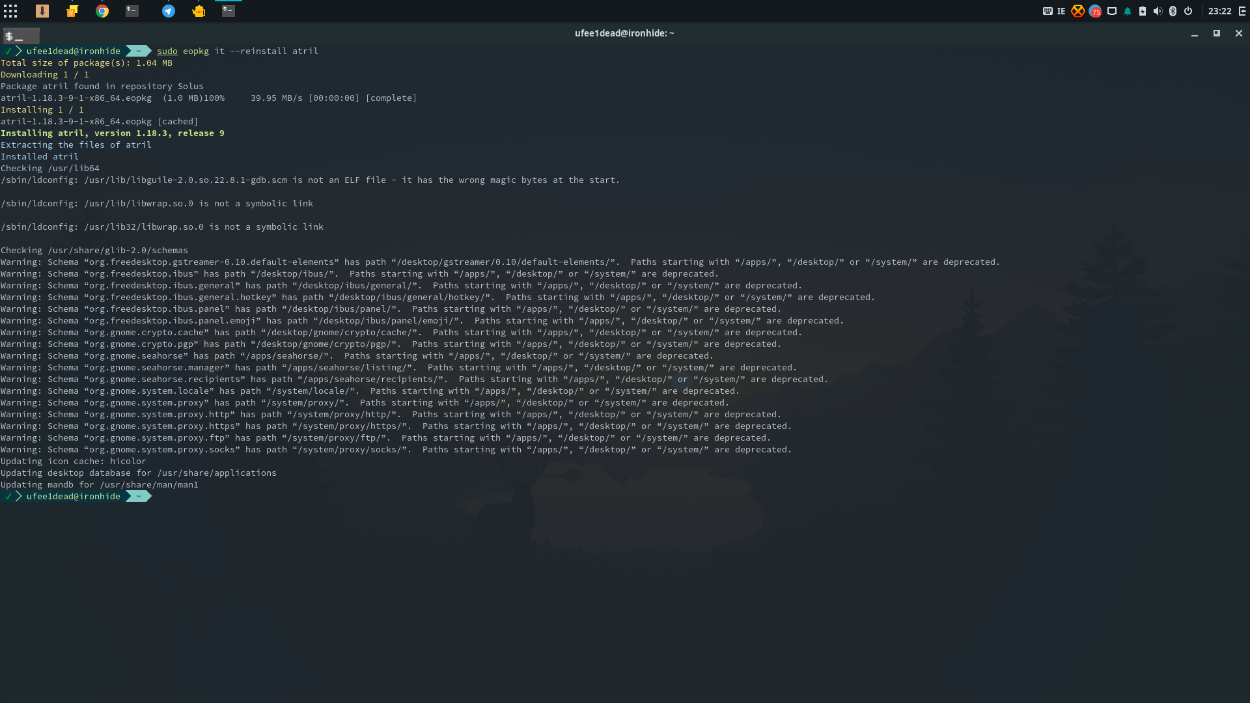This screenshot has width=1250, height=703.
Task: Click the 'Installed atril' line
Action: point(40,157)
